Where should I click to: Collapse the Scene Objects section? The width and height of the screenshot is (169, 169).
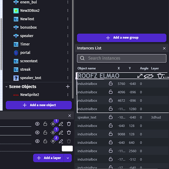tap(6, 87)
